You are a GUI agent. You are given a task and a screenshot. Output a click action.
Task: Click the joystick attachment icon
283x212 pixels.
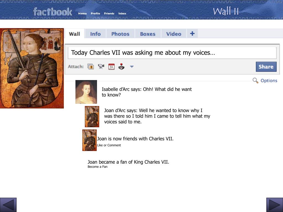(122, 67)
